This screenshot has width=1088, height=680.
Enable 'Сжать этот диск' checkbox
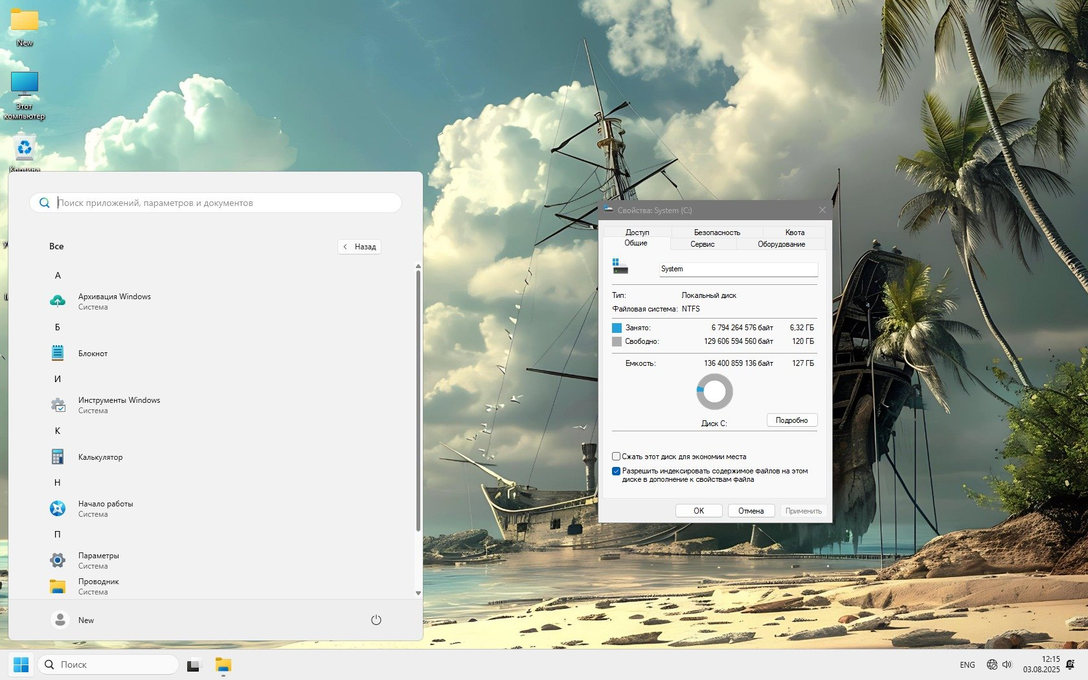[x=616, y=457]
